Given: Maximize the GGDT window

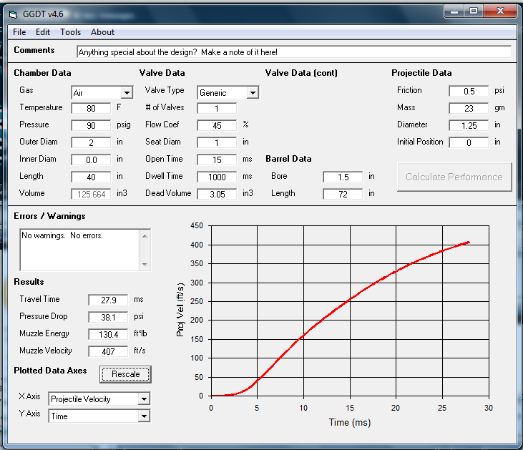Looking at the screenshot, I should tap(474, 11).
